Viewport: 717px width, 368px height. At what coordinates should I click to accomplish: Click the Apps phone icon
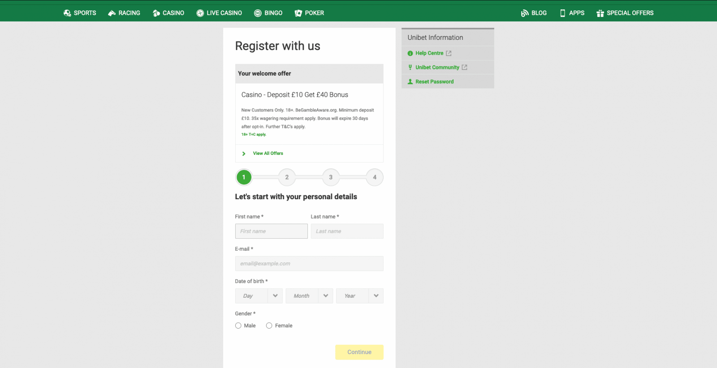pyautogui.click(x=562, y=13)
